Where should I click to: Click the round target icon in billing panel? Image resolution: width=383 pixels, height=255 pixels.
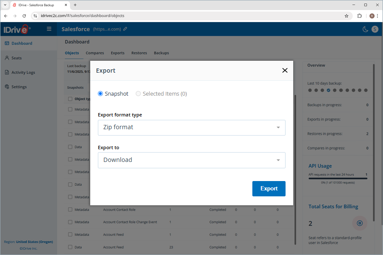point(360,223)
